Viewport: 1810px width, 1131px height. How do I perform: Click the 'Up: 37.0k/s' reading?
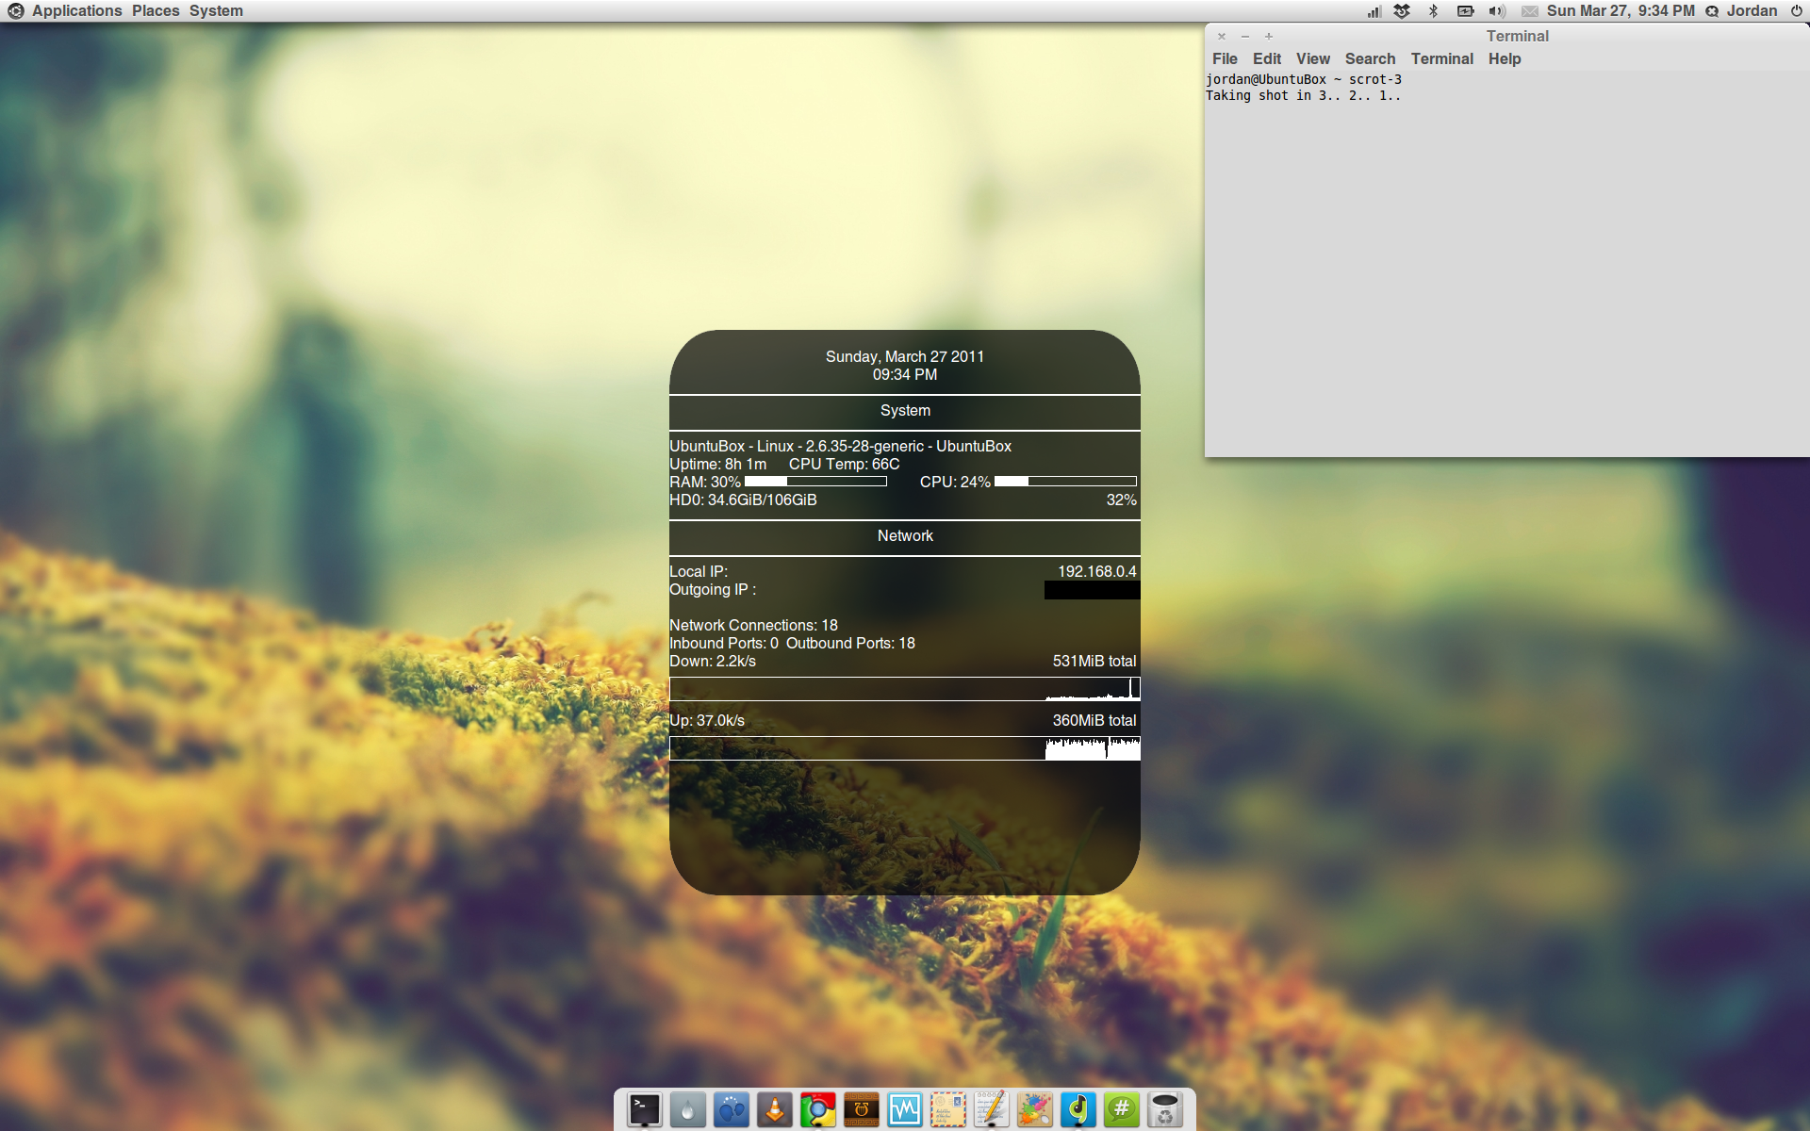coord(707,720)
